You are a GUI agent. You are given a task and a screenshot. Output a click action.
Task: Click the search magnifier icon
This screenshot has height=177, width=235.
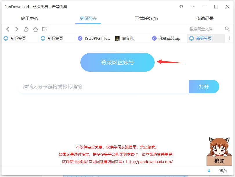coord(227,29)
